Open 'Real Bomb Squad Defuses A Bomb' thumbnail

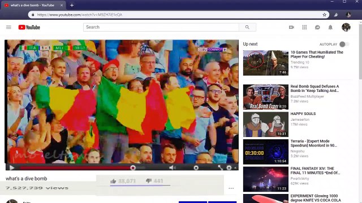[266, 97]
